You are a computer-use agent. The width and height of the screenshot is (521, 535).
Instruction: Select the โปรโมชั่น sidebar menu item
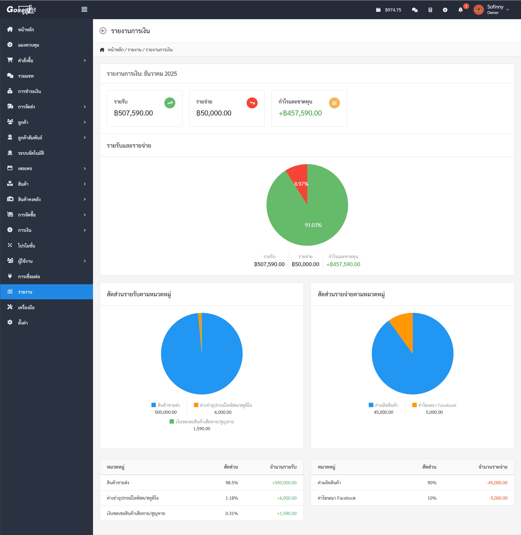[26, 246]
